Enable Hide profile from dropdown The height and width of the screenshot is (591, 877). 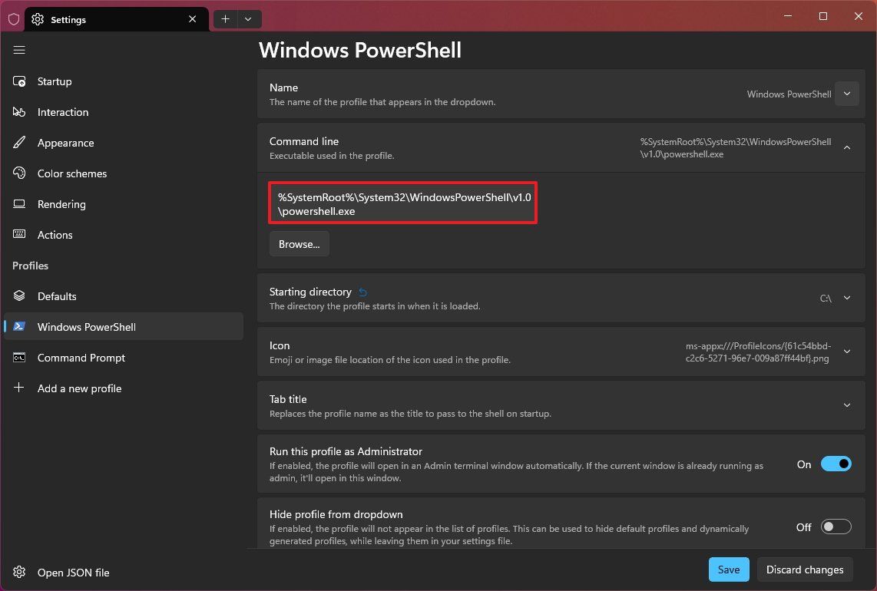pyautogui.click(x=836, y=527)
